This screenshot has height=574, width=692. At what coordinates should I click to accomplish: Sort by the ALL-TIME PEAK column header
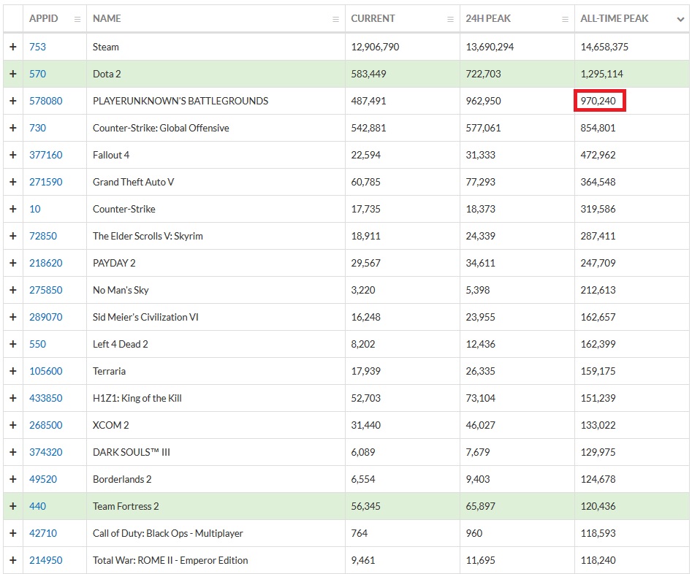pyautogui.click(x=615, y=18)
